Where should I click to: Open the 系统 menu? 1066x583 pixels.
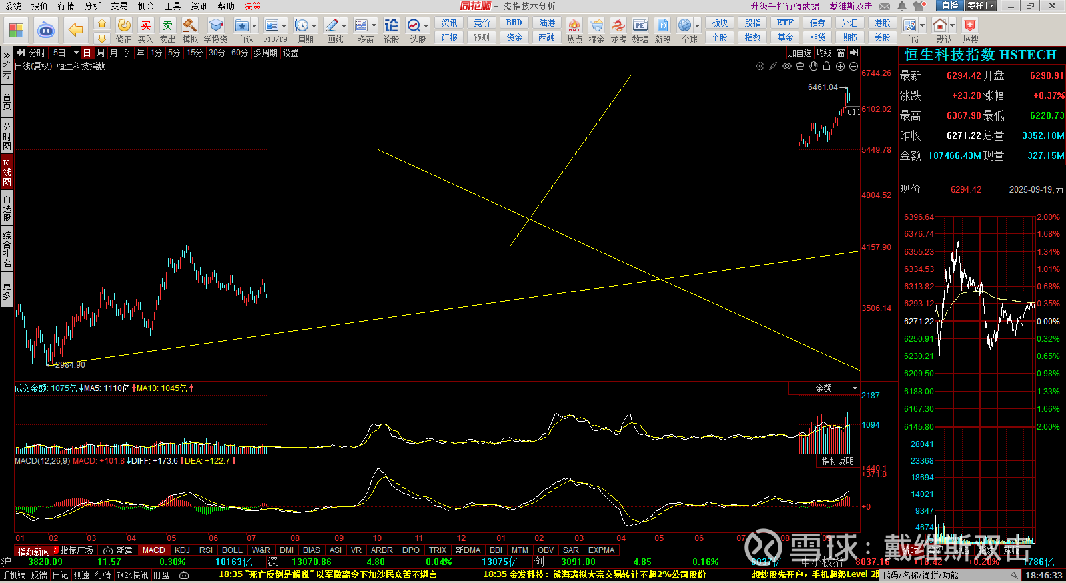click(x=13, y=6)
